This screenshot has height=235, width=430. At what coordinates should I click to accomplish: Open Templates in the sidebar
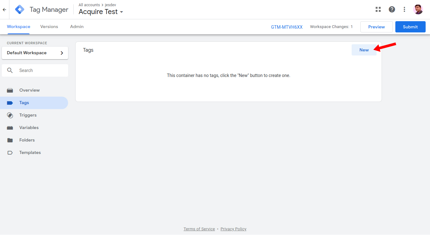tap(30, 153)
